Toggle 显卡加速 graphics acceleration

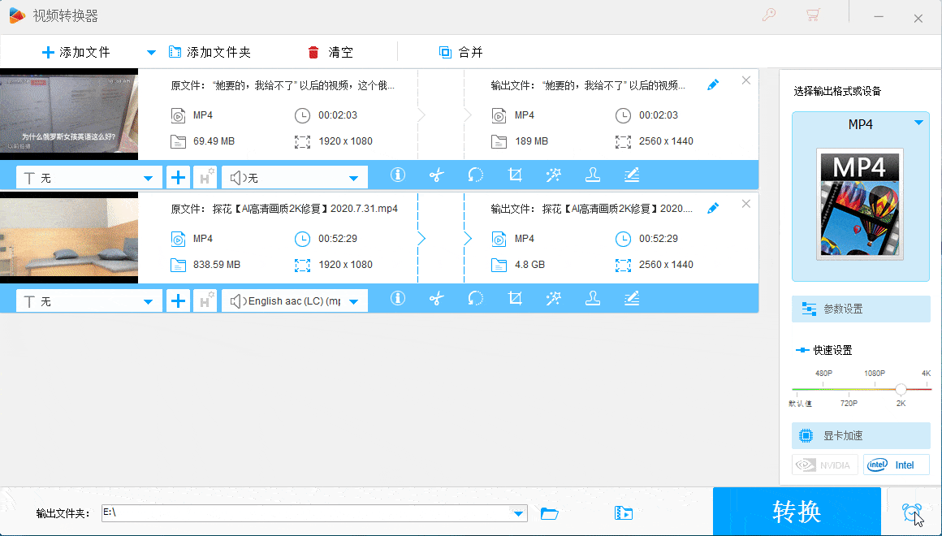(x=861, y=435)
